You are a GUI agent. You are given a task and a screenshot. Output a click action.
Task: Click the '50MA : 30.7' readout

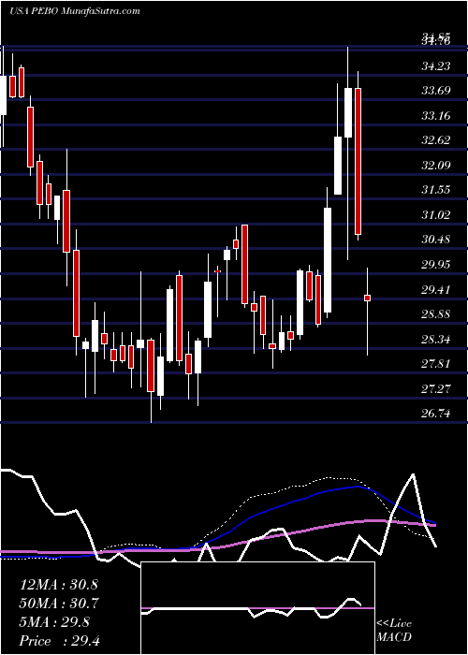click(59, 604)
